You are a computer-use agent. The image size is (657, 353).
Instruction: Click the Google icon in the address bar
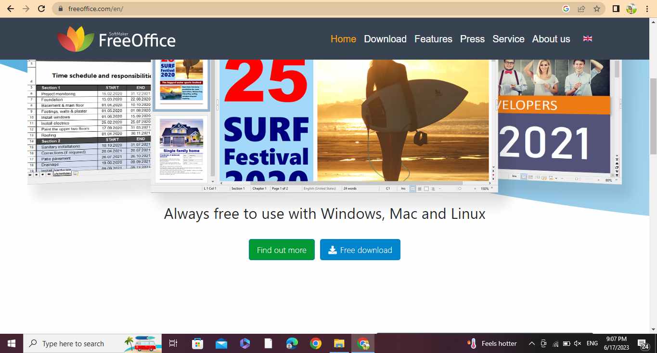coord(566,9)
